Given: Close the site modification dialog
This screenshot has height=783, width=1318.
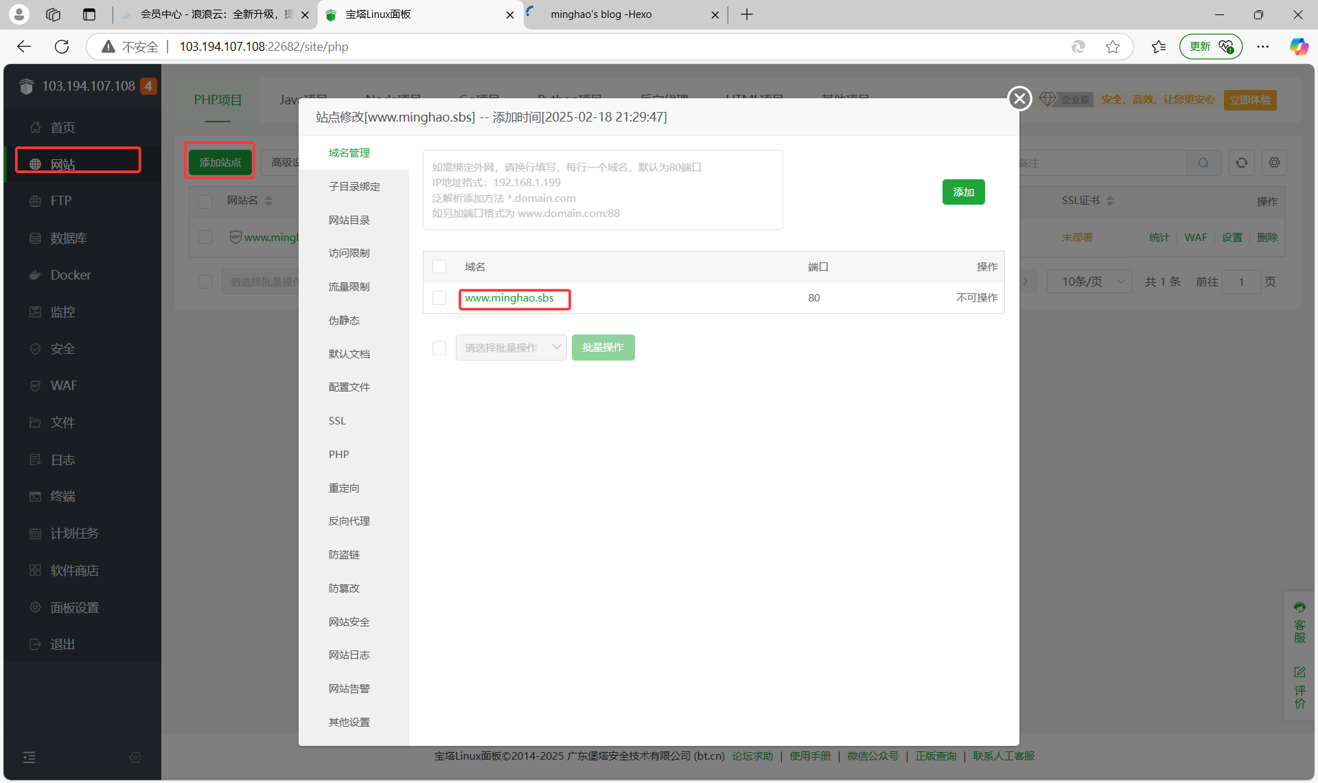Looking at the screenshot, I should [x=1019, y=99].
